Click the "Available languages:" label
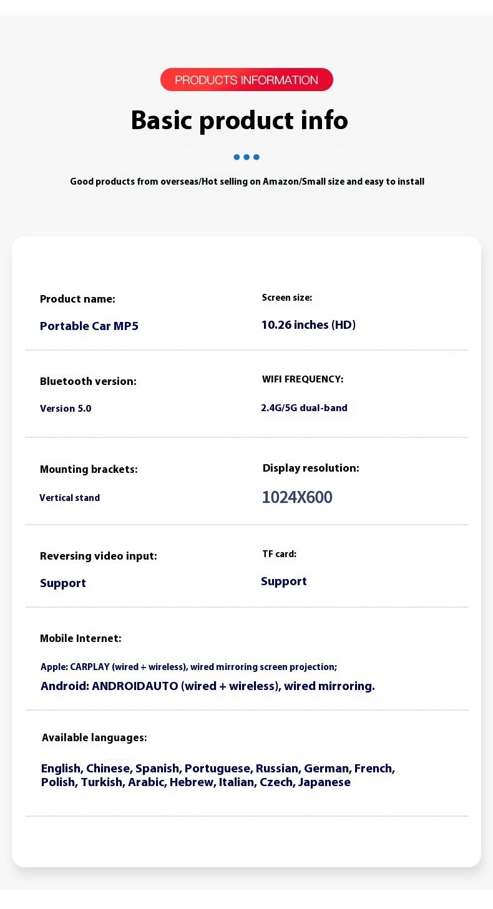This screenshot has width=493, height=909. pos(94,737)
